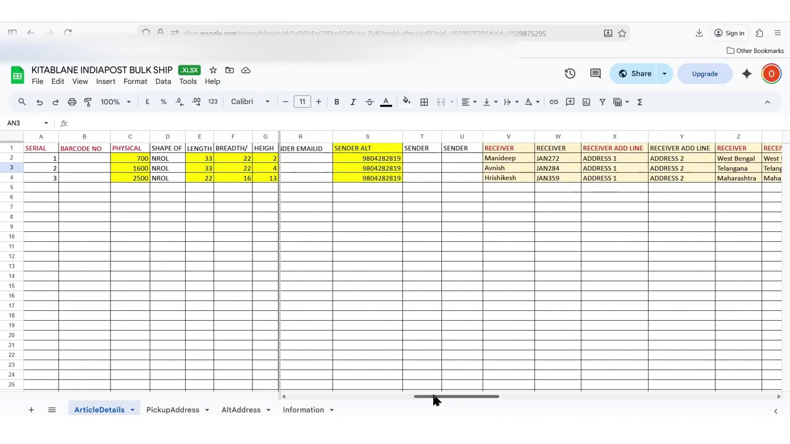Open the Data menu
The image size is (790, 444).
(163, 81)
